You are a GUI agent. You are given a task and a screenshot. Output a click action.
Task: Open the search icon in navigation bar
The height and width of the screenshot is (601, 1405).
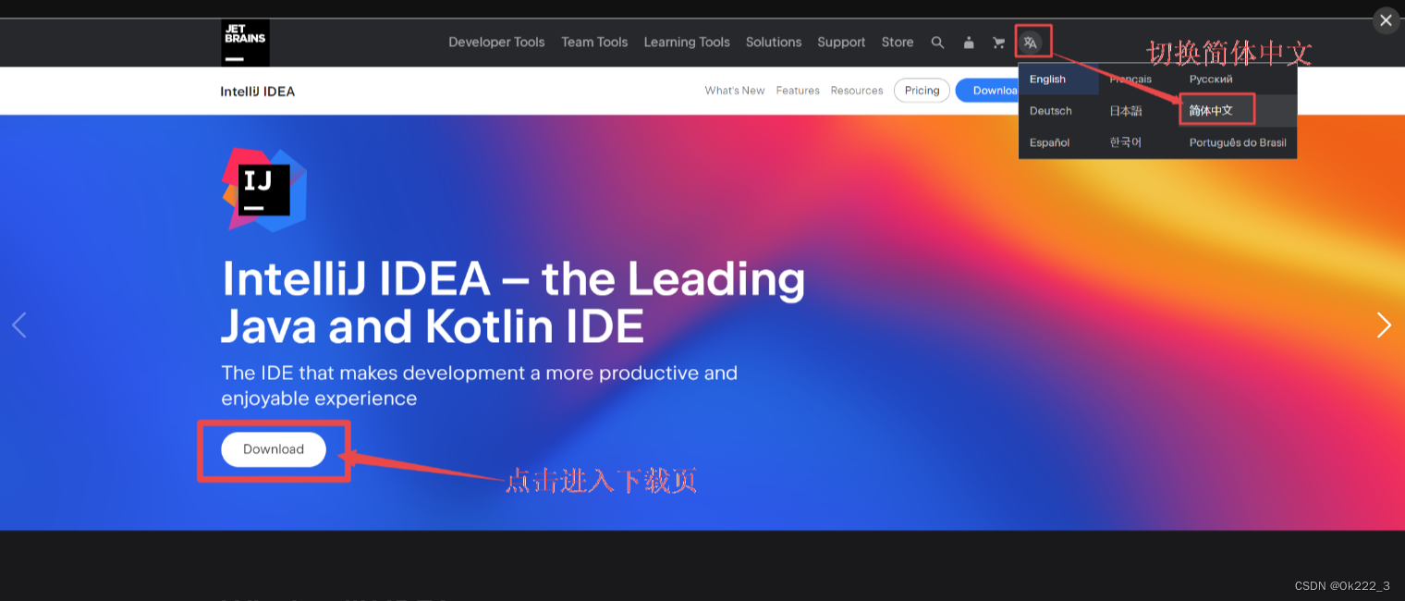click(x=937, y=42)
